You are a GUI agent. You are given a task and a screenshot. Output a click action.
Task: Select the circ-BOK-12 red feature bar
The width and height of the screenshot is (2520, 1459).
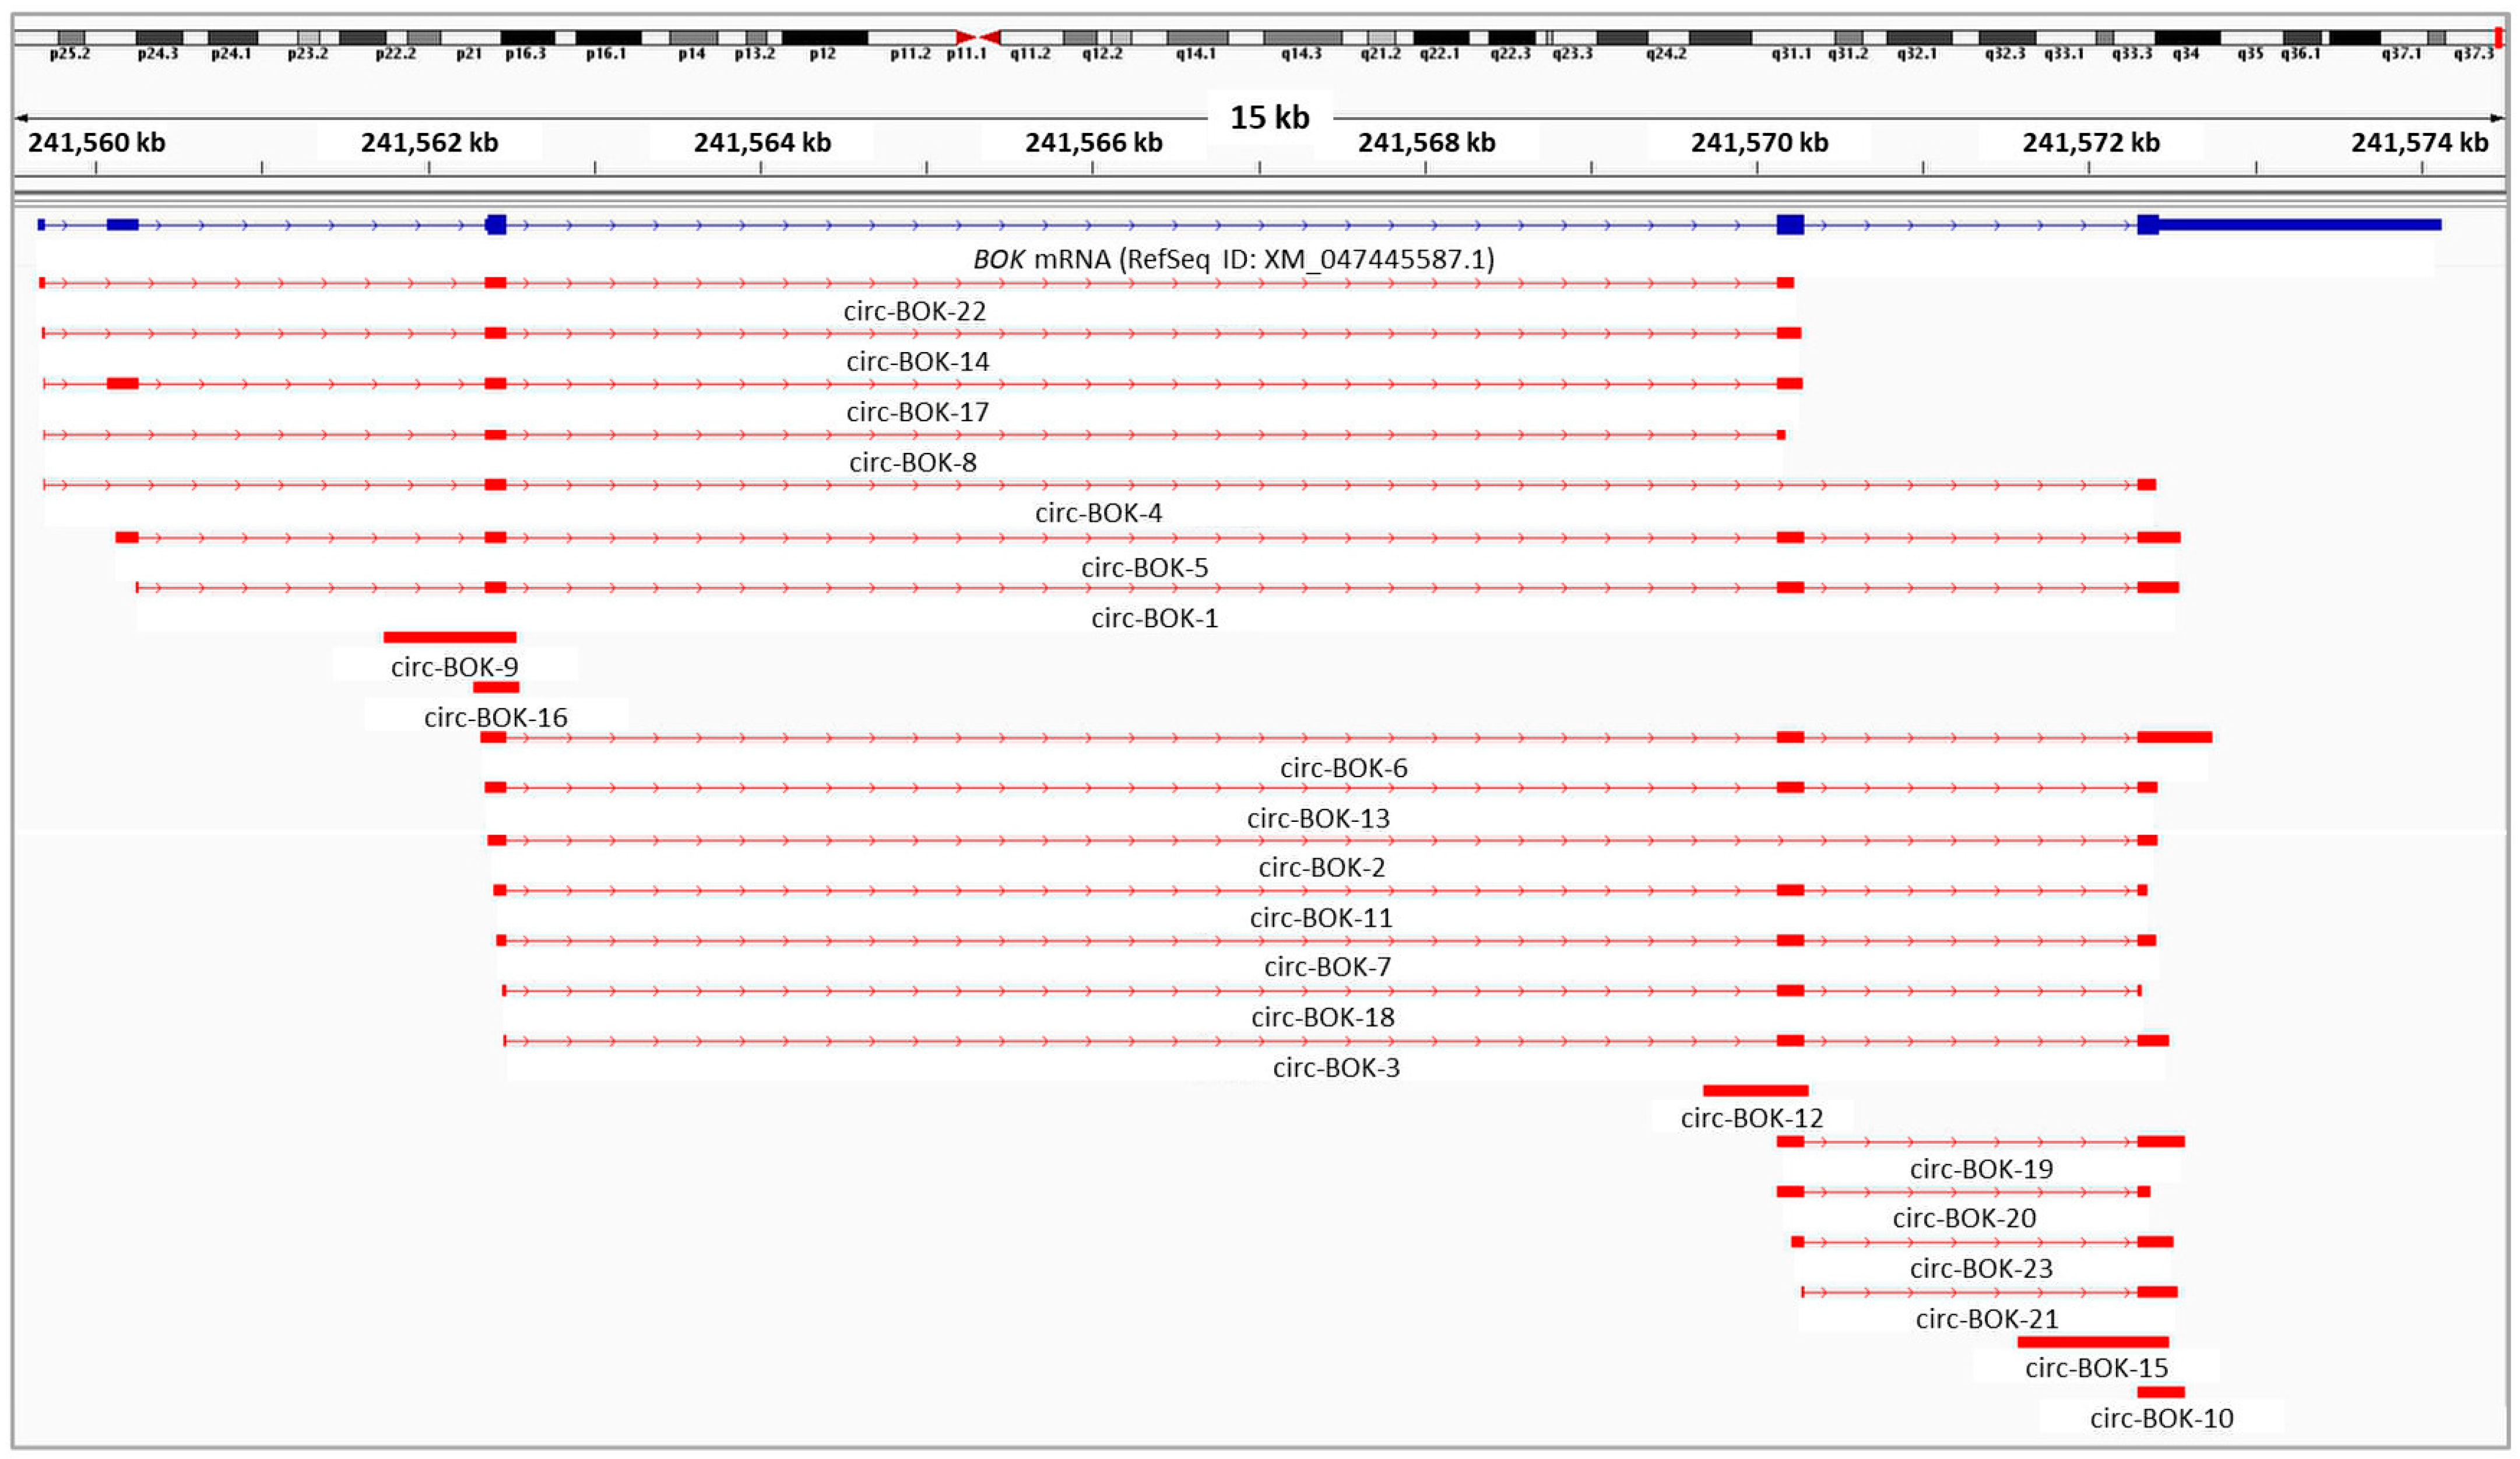click(1755, 1090)
